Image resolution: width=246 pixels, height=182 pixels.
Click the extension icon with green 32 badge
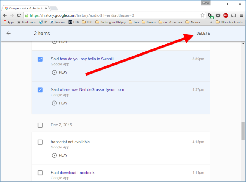click(x=210, y=15)
